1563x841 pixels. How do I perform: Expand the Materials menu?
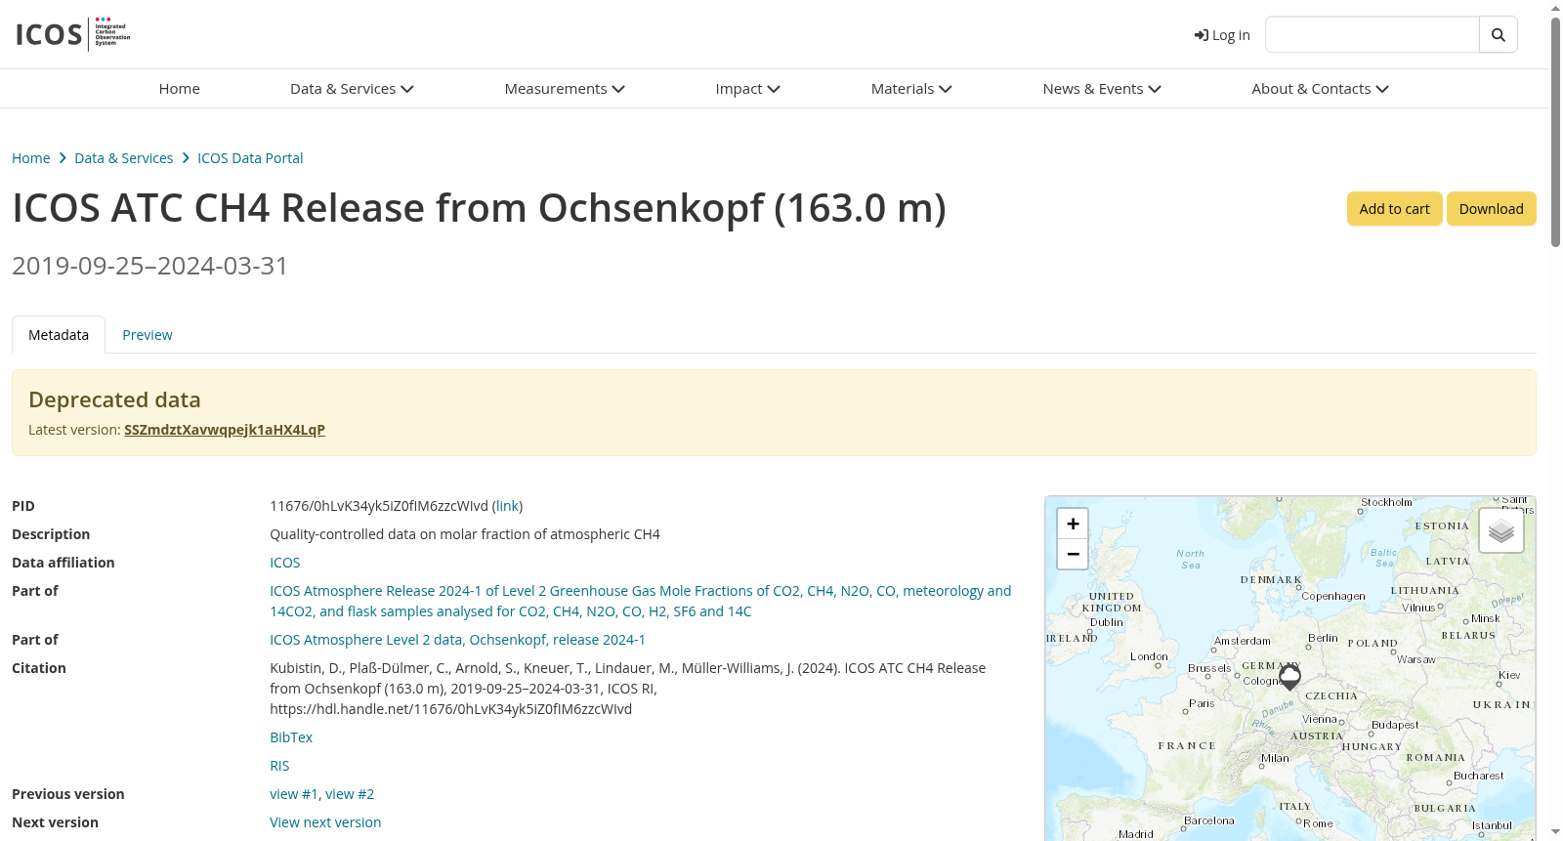[911, 89]
